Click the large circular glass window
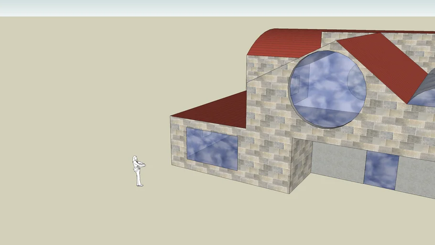Viewport: 435px width, 245px height. [327, 89]
